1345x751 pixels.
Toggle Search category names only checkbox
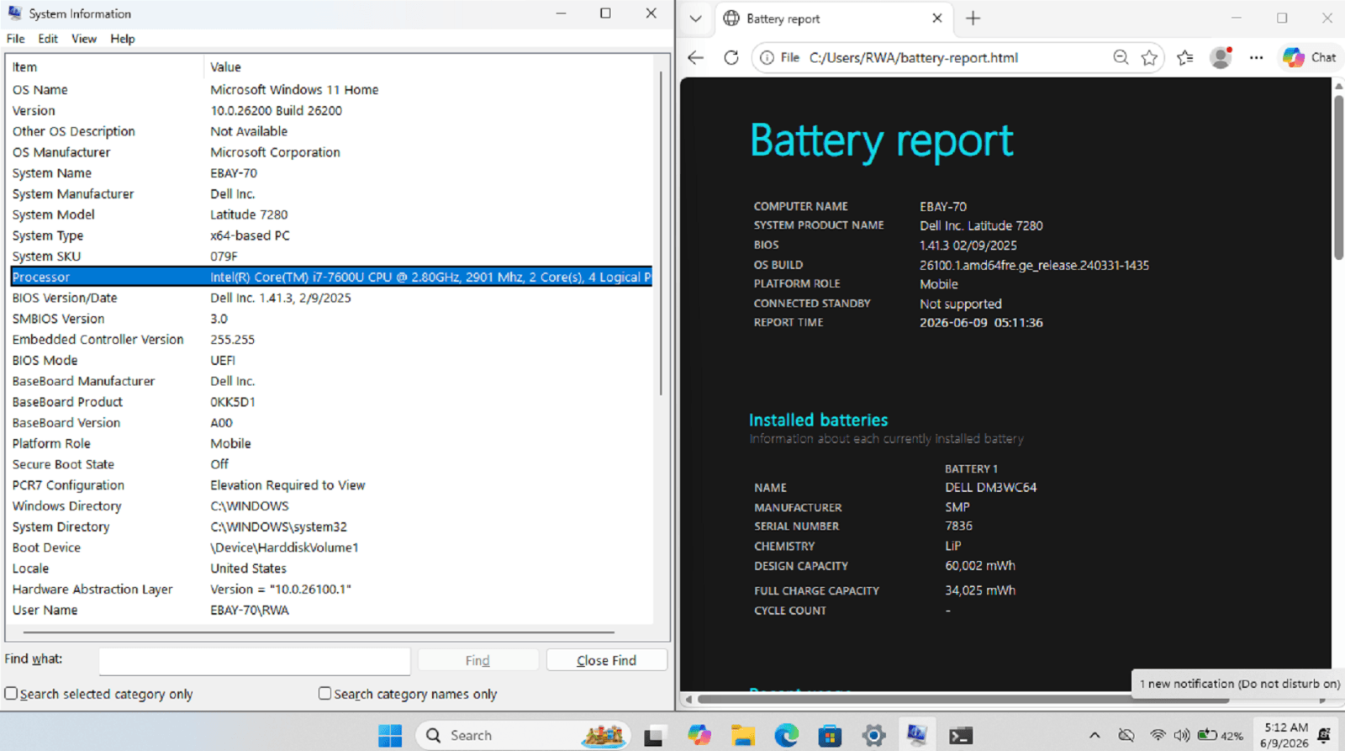(324, 694)
